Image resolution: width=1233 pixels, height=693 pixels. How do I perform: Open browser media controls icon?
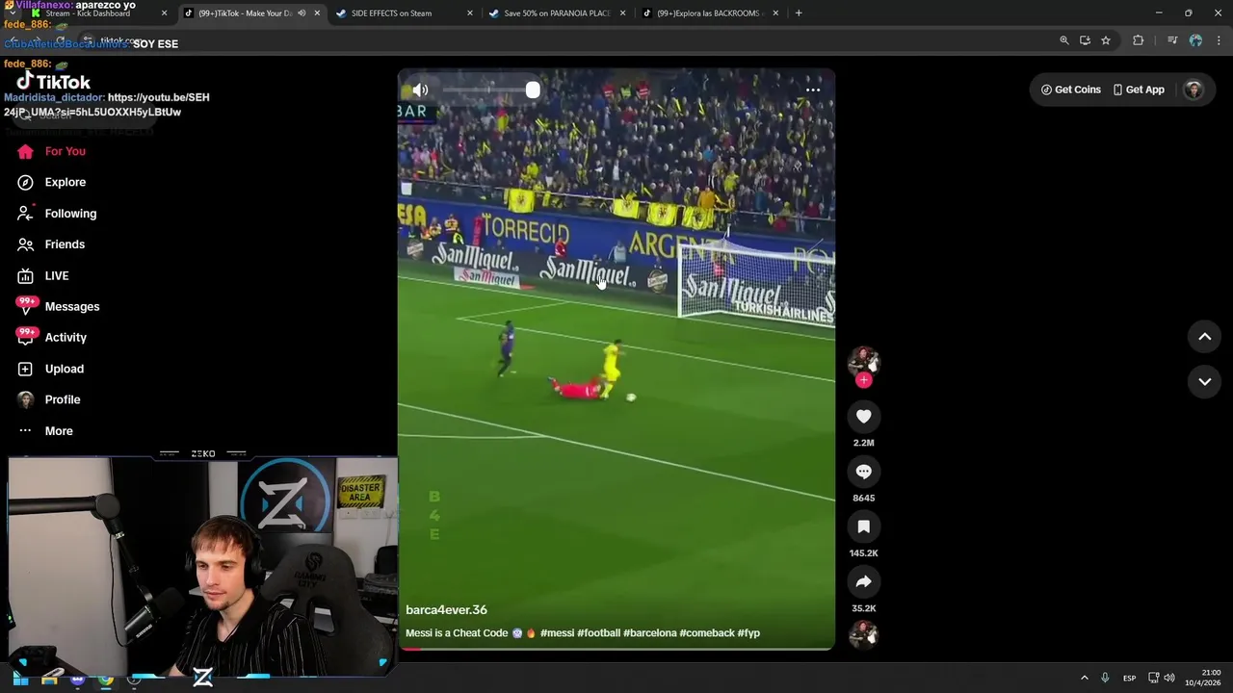[x=1172, y=40]
